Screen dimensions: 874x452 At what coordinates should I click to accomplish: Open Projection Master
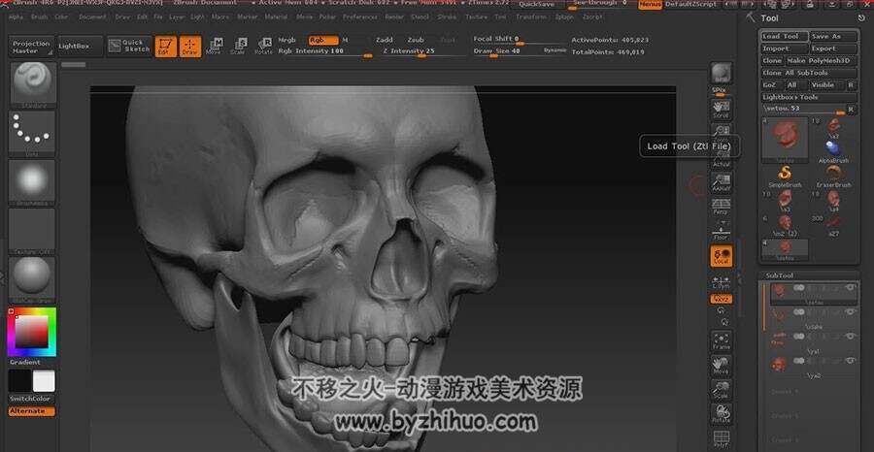[x=31, y=47]
